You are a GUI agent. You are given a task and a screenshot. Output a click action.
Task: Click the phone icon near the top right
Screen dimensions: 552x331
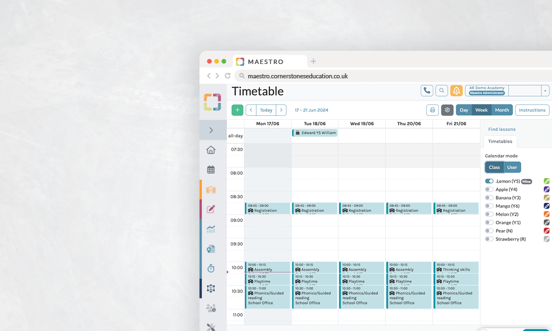427,90
